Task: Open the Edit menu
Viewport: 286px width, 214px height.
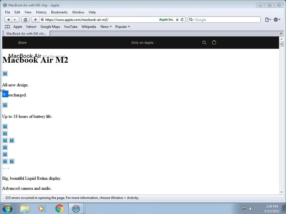Action: 17,12
